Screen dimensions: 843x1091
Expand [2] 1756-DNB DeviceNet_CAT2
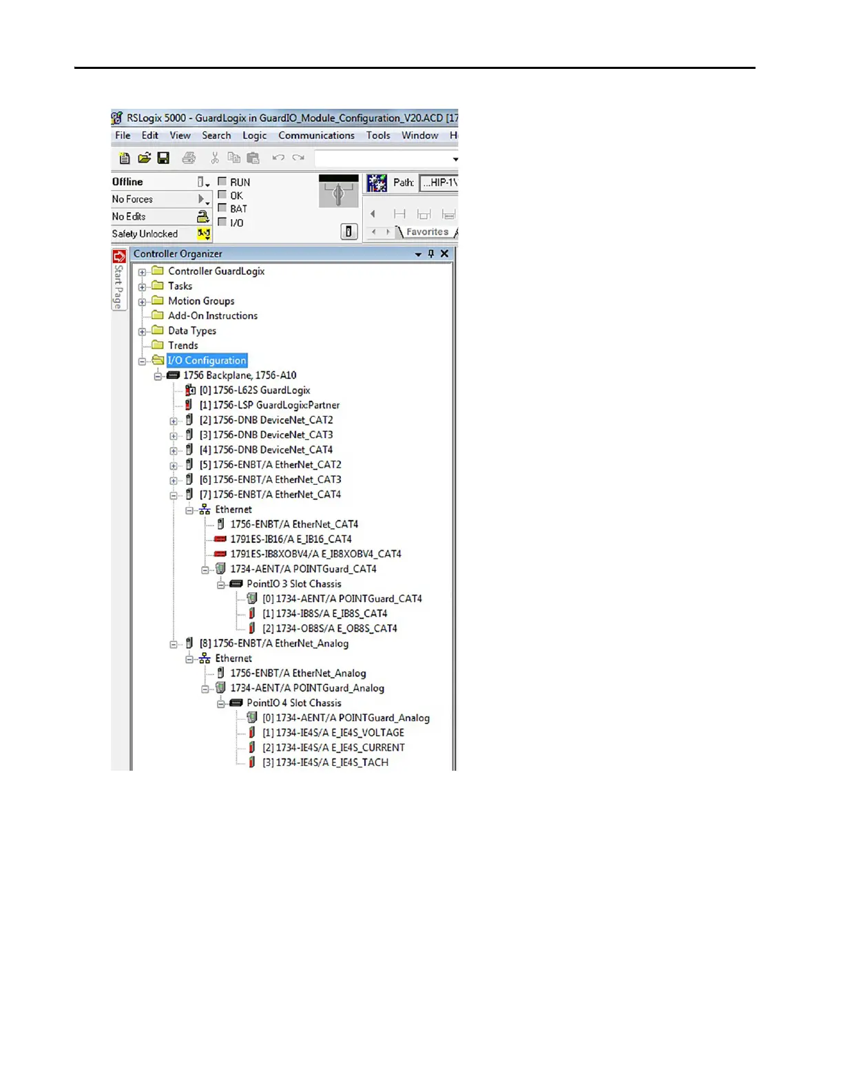pyautogui.click(x=174, y=421)
